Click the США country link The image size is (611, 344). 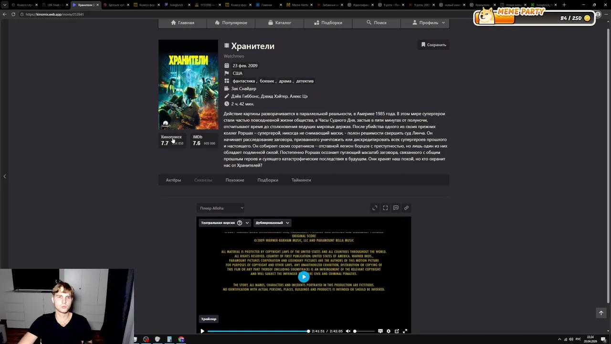pyautogui.click(x=237, y=73)
